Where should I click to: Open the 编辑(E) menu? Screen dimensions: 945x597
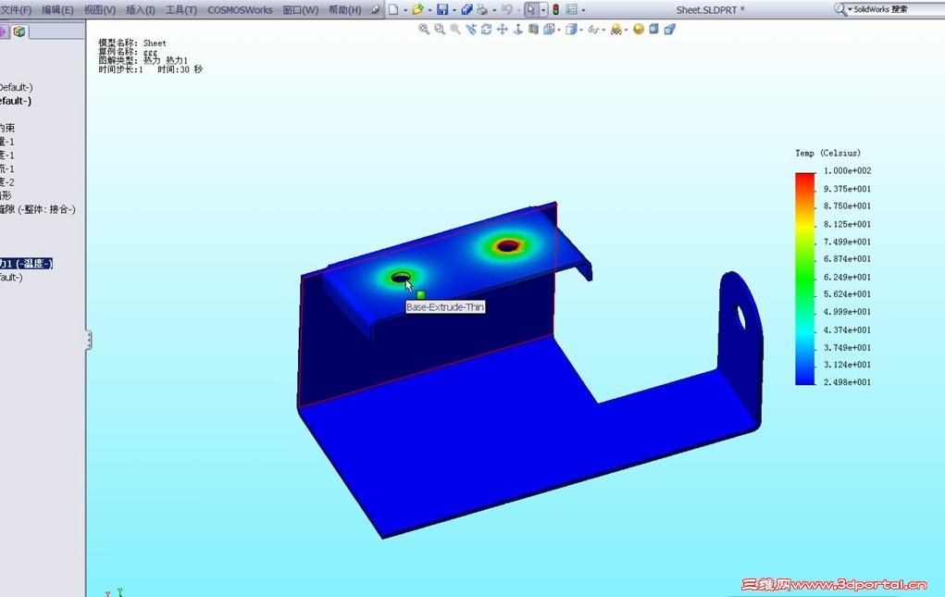click(57, 9)
